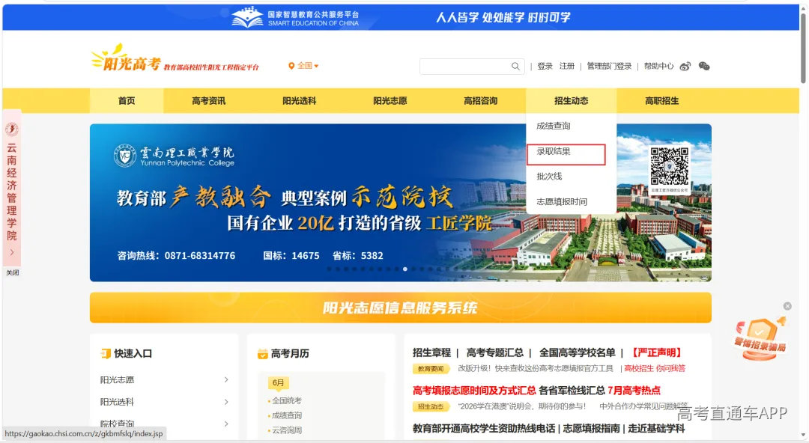This screenshot has width=809, height=443.
Task: Open 高考填报志愿时间及方式汇总 link
Action: click(x=474, y=391)
